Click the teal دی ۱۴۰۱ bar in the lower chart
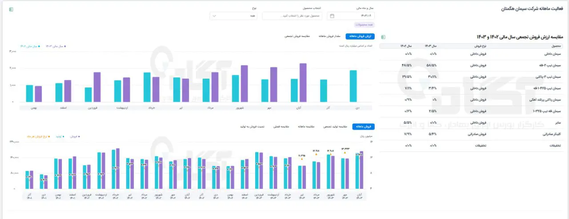 [x=41, y=181]
